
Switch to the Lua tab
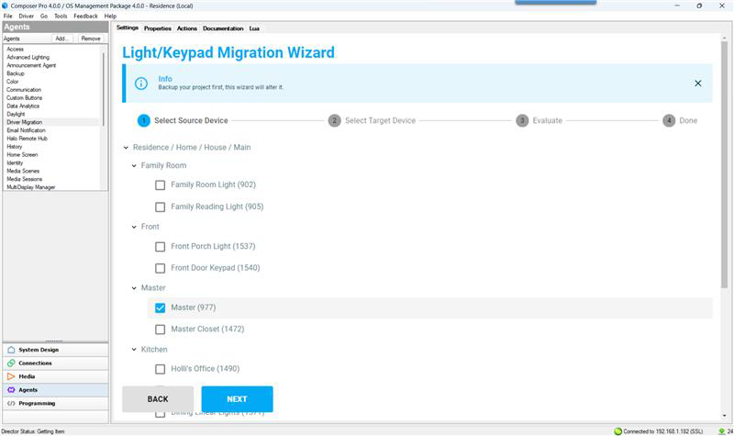(254, 28)
